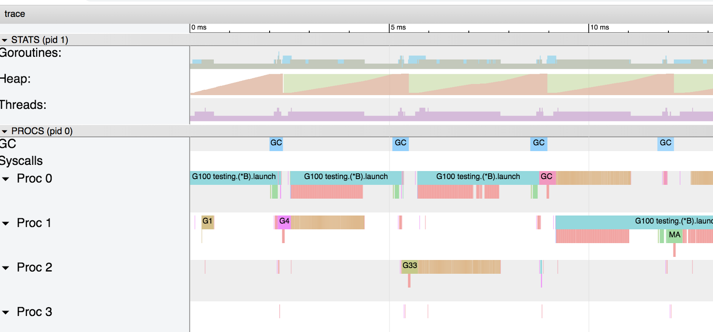Select the green MA slice on Proc 1
713x332 pixels.
(674, 236)
